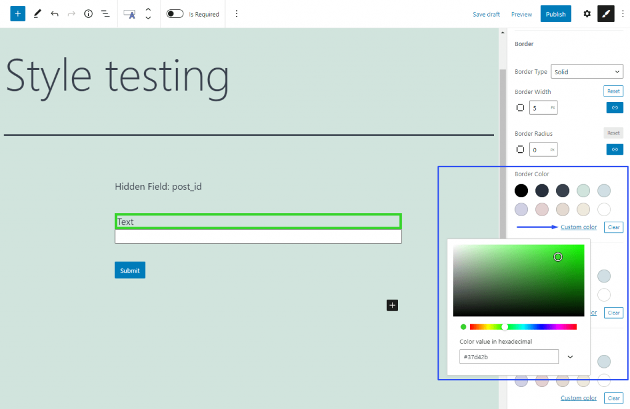This screenshot has width=630, height=409.
Task: Click the Border Type label
Action: click(531, 71)
